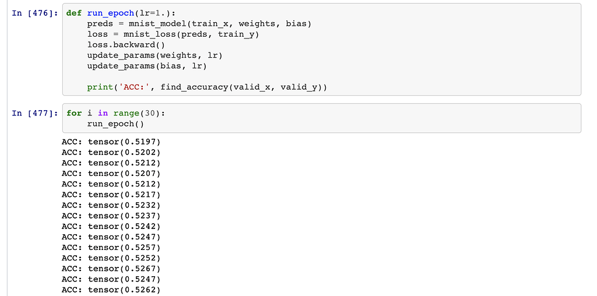Click the output line tensor(0.5197)
The image size is (597, 296).
click(111, 142)
